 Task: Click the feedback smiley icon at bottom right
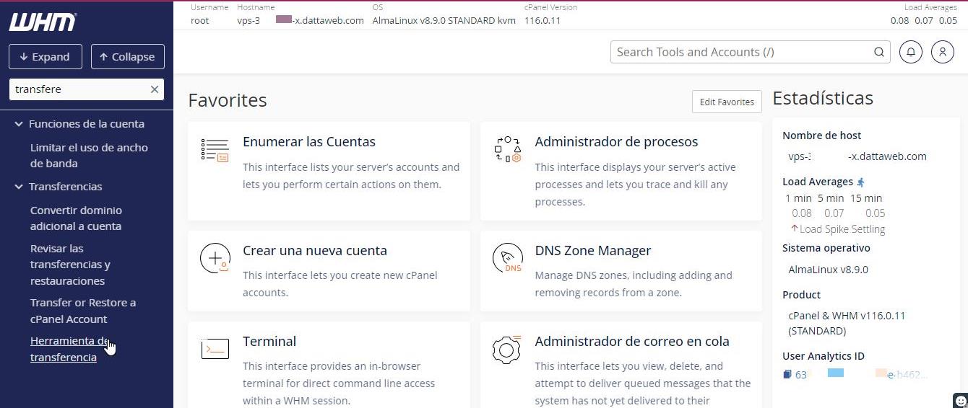[960, 399]
